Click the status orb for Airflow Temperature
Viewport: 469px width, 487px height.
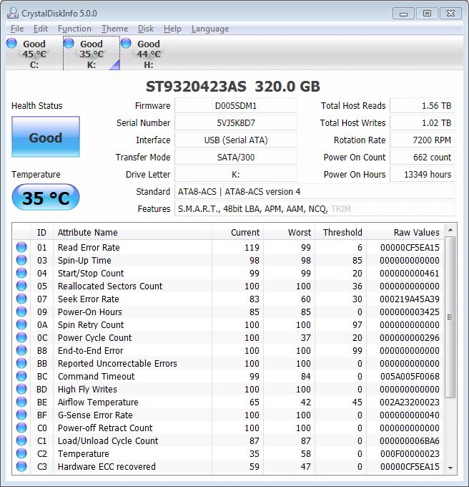(x=21, y=402)
